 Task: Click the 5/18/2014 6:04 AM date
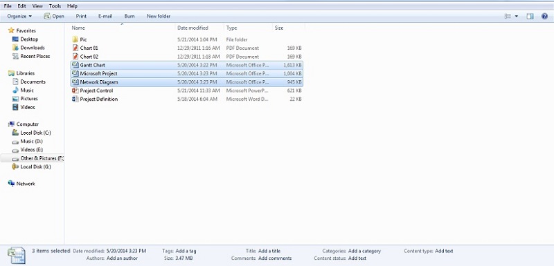(197, 99)
